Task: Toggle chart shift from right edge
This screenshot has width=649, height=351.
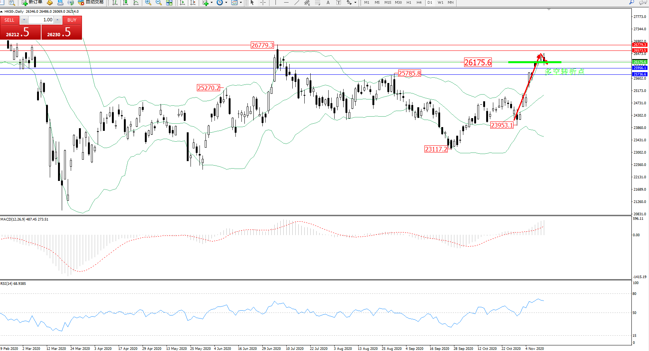Action: [193, 3]
